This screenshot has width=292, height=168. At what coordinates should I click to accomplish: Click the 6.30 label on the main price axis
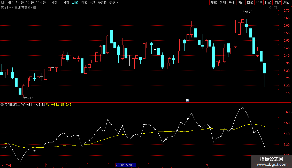click(286, 71)
